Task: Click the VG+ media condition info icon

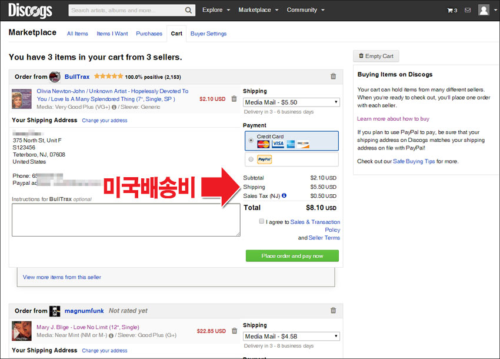Action: (x=114, y=107)
